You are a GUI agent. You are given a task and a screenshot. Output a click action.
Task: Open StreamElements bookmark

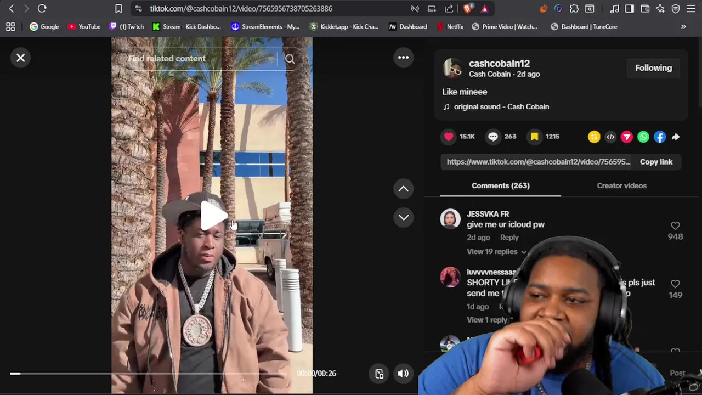(x=265, y=26)
